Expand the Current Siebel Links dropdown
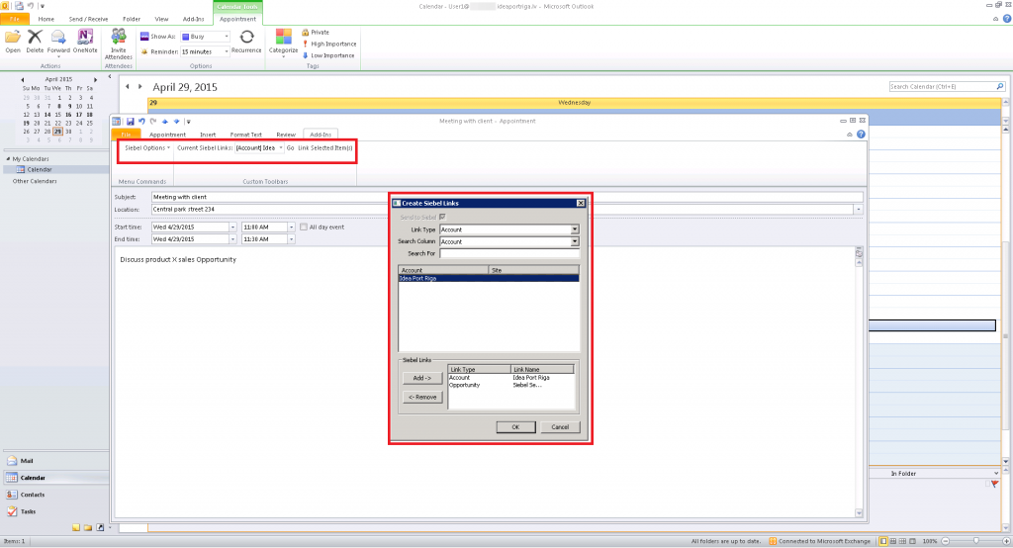 pyautogui.click(x=280, y=148)
